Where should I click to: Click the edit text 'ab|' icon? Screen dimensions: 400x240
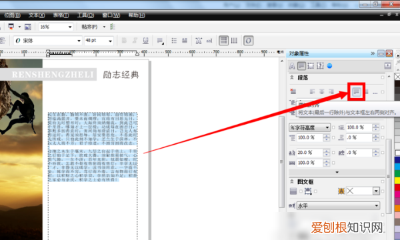click(209, 41)
